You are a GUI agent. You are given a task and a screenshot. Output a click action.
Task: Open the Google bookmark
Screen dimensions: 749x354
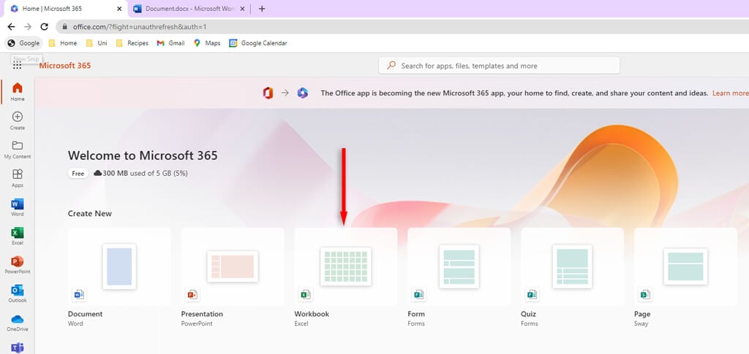[23, 43]
